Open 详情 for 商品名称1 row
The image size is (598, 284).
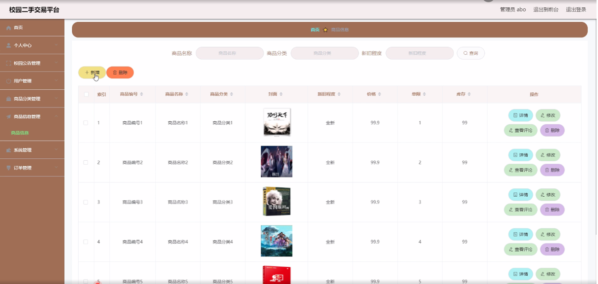point(520,115)
